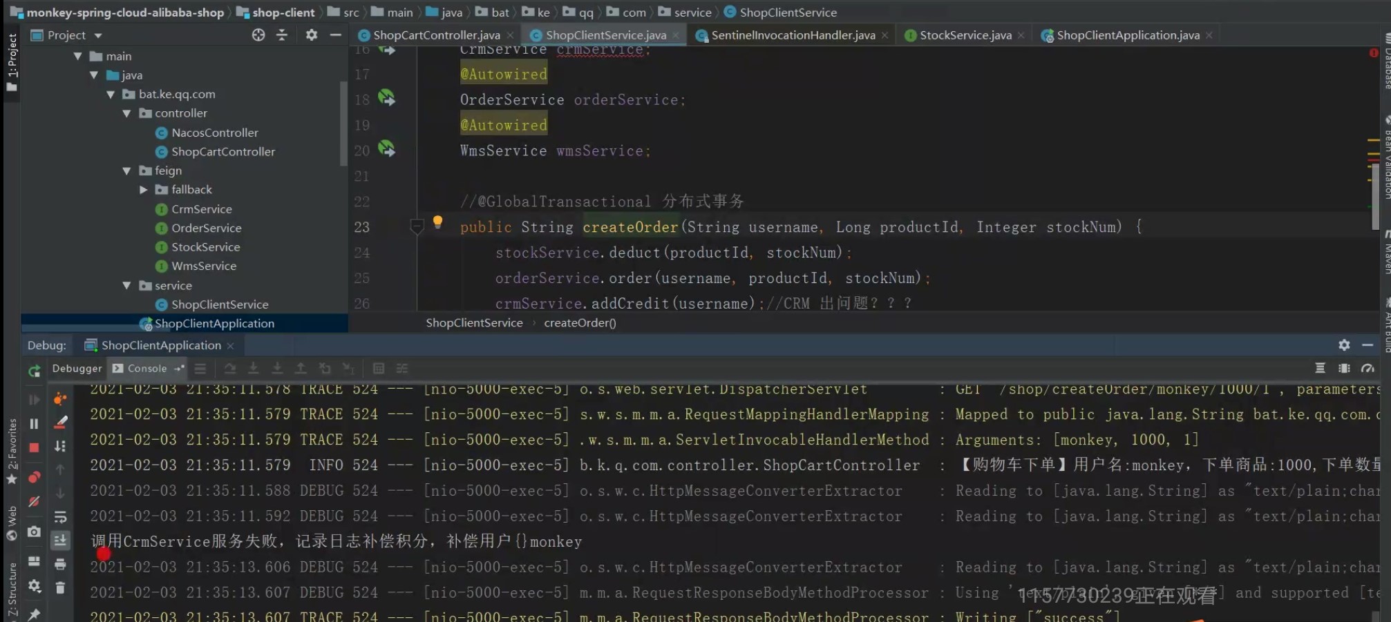Click Step Over in debugger toolbar
Image resolution: width=1391 pixels, height=622 pixels.
click(x=230, y=368)
